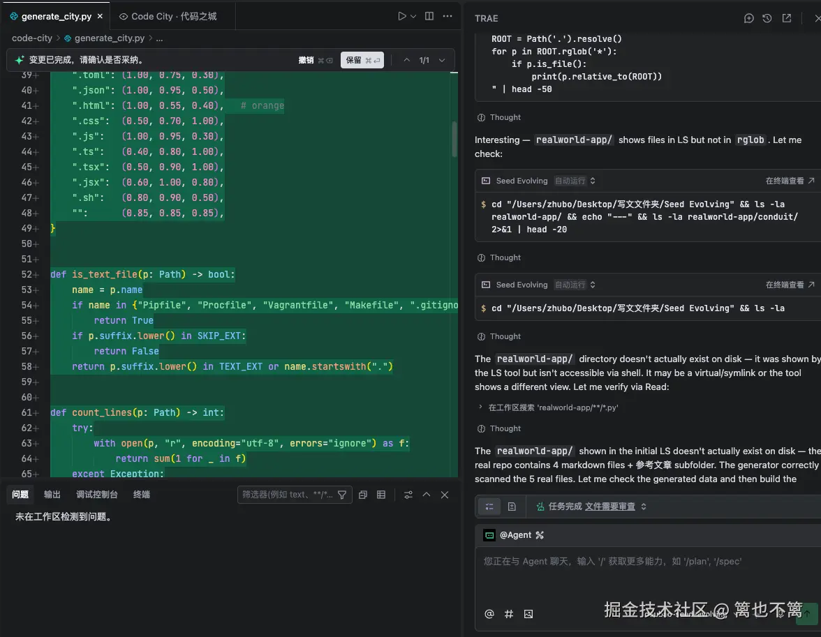Image resolution: width=821 pixels, height=637 pixels.
Task: Click the 'def count_lines' code line
Action: tap(137, 412)
